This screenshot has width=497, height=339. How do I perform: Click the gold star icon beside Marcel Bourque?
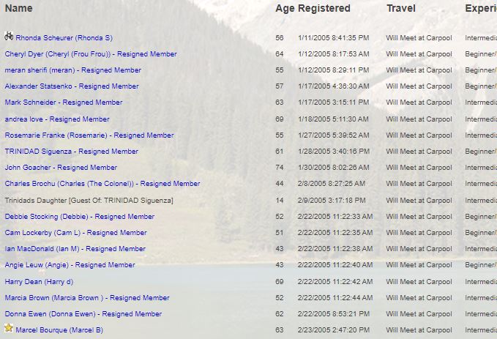9,328
